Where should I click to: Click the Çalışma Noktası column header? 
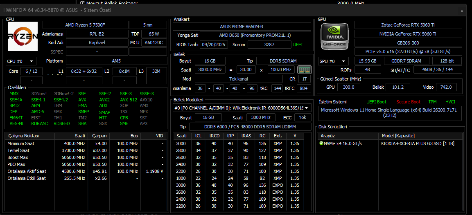pyautogui.click(x=30, y=136)
